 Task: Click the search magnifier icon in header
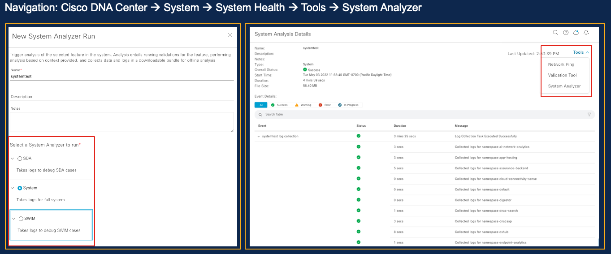[555, 33]
